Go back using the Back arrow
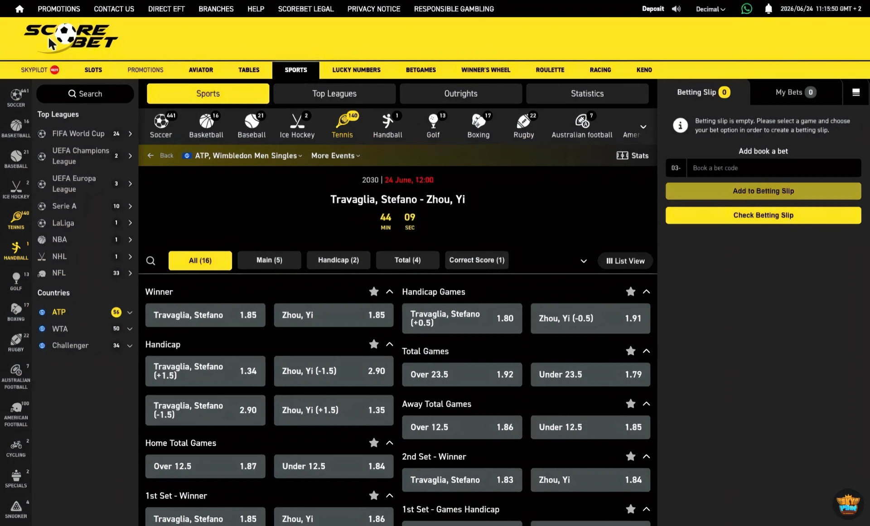The width and height of the screenshot is (870, 526). tap(160, 155)
